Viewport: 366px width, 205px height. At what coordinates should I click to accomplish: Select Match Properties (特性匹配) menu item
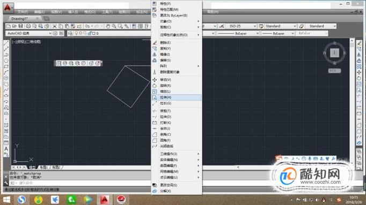[x=177, y=10]
